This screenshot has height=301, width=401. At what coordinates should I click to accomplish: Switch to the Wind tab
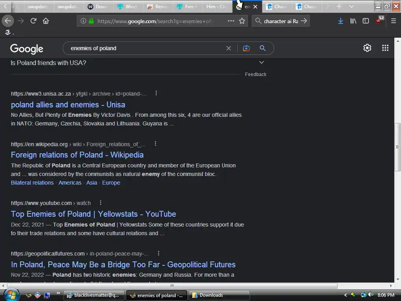pos(128,7)
